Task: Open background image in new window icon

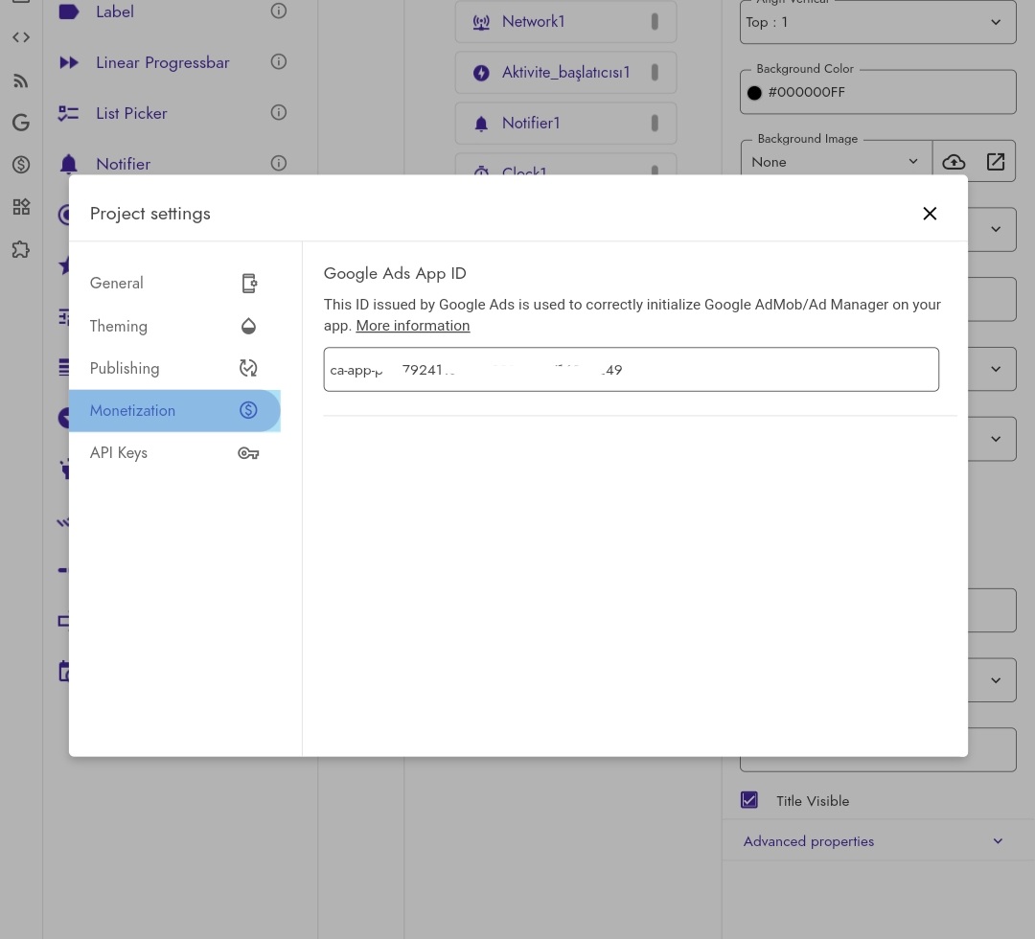Action: (x=996, y=162)
